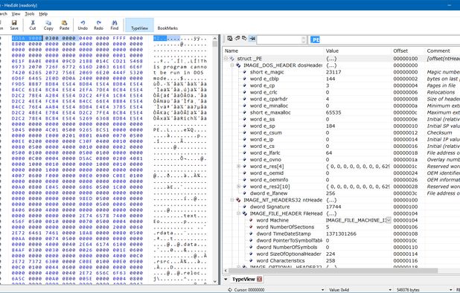Image resolution: width=460 pixels, height=293 pixels.
Task: Click the Find binoculars icon
Action: tap(115, 23)
